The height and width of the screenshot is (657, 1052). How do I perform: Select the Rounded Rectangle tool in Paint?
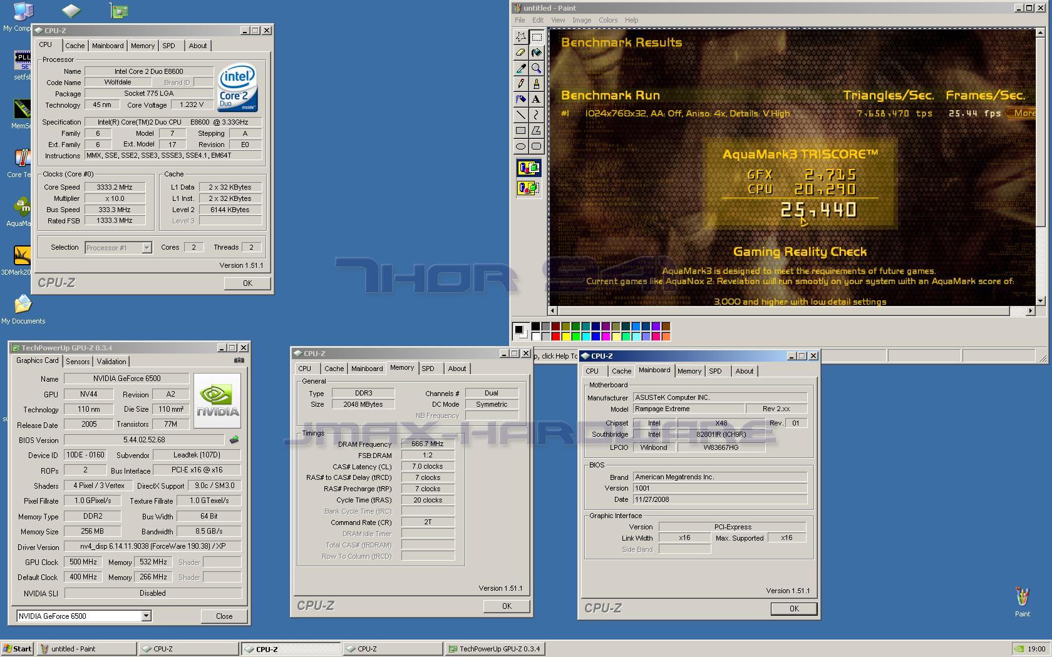[536, 146]
